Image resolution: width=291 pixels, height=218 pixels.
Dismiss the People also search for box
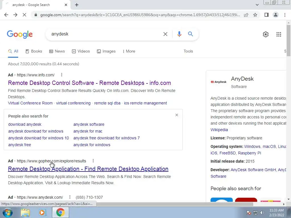(177, 115)
